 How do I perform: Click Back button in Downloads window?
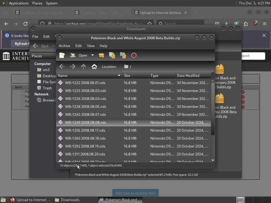[41, 46]
